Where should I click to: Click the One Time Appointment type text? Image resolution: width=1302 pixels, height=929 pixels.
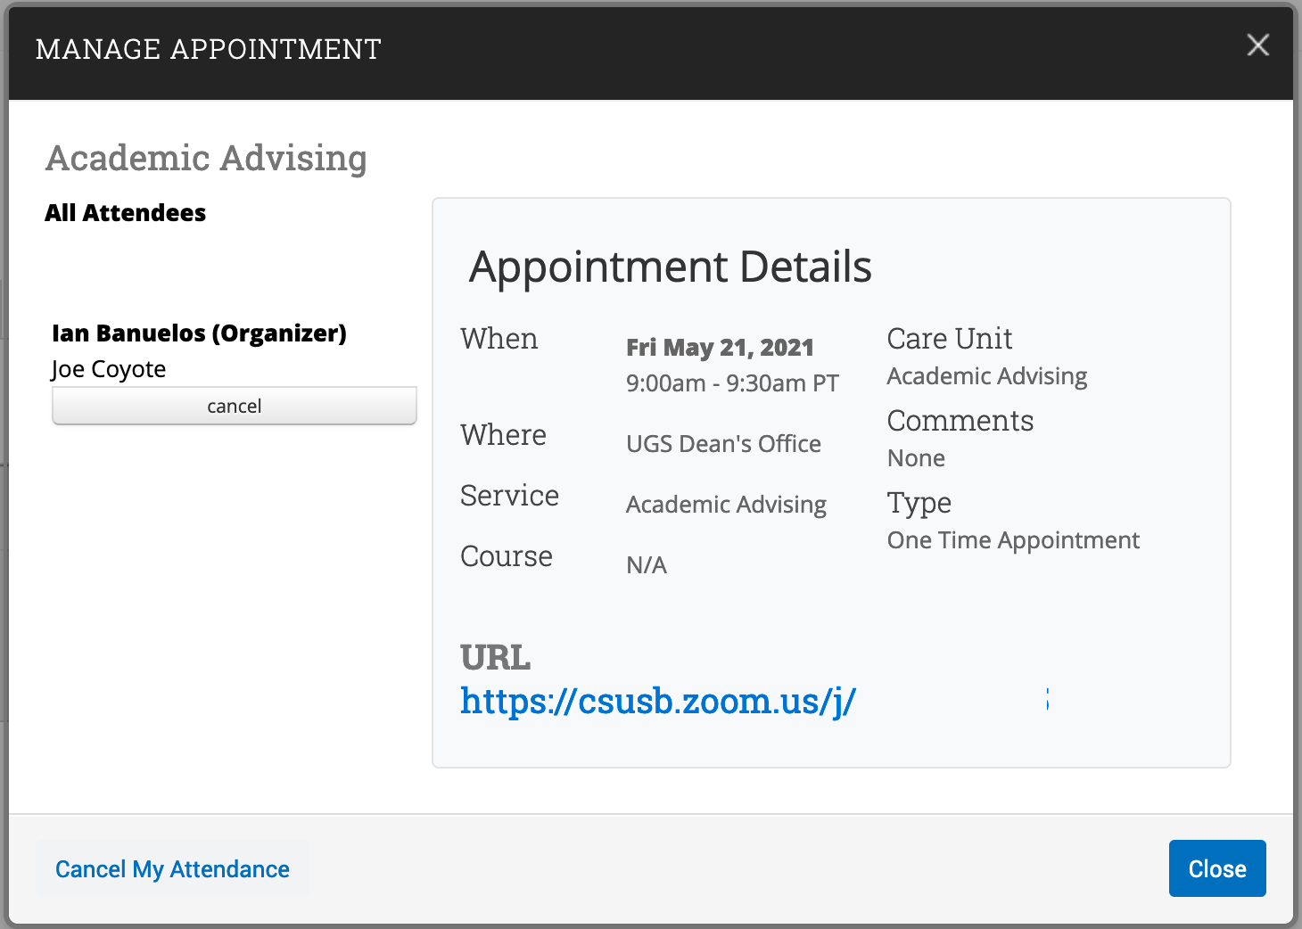coord(1013,540)
